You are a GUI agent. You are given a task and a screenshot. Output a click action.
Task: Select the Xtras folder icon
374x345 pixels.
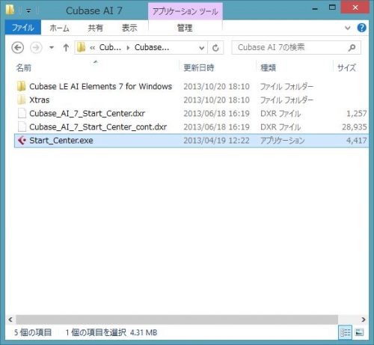22,100
